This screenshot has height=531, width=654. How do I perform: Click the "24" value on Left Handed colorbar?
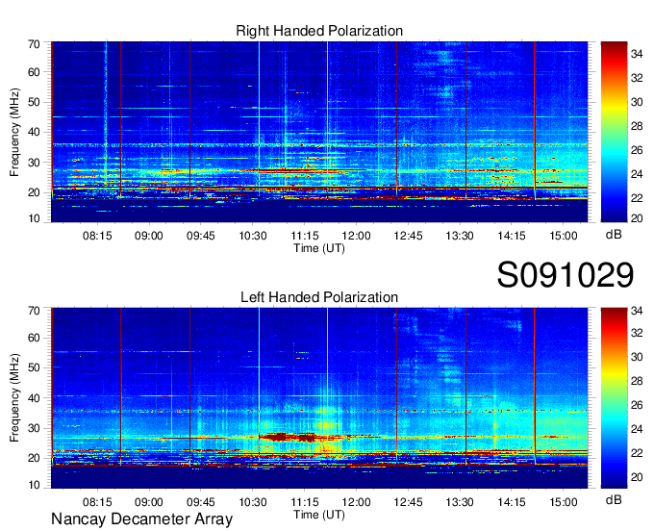pyautogui.click(x=637, y=429)
